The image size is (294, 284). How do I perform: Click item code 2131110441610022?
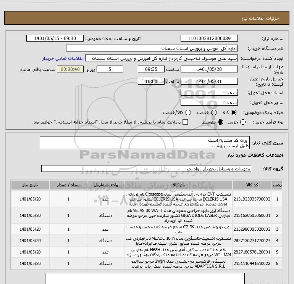point(252,263)
